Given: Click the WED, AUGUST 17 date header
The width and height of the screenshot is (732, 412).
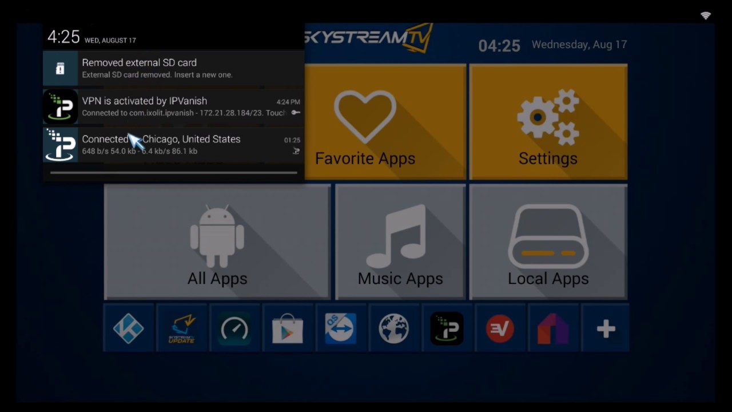Looking at the screenshot, I should [110, 41].
